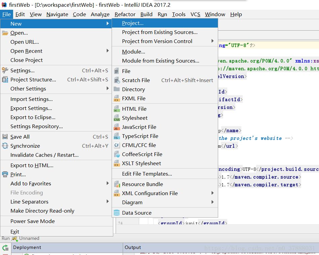The width and height of the screenshot is (319, 255).
Task: Open the Tools menu
Action: (178, 14)
